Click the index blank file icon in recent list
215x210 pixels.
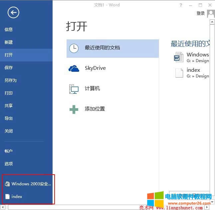pyautogui.click(x=179, y=73)
